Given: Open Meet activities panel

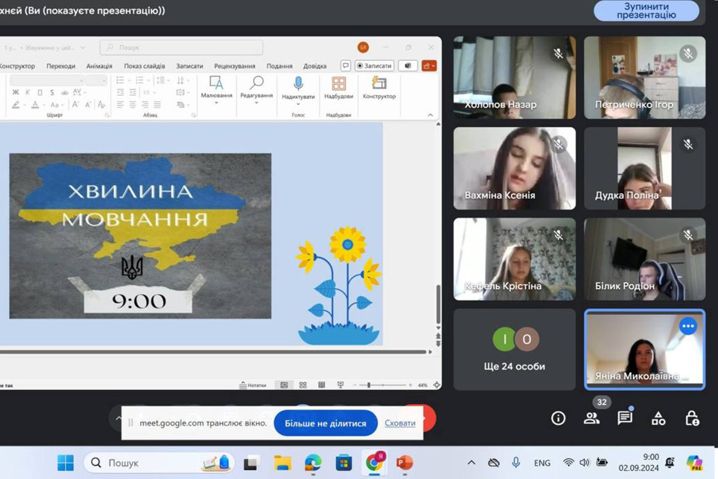Looking at the screenshot, I should [x=659, y=418].
